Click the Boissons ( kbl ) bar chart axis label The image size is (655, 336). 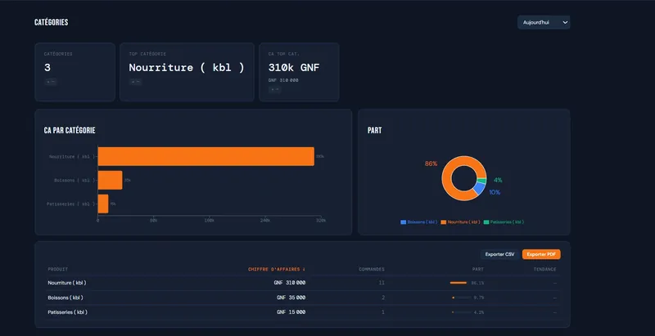coord(75,181)
